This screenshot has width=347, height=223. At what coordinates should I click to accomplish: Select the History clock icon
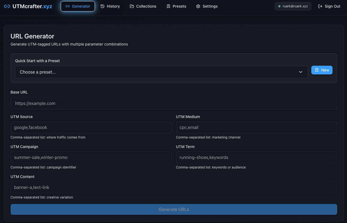(x=102, y=6)
